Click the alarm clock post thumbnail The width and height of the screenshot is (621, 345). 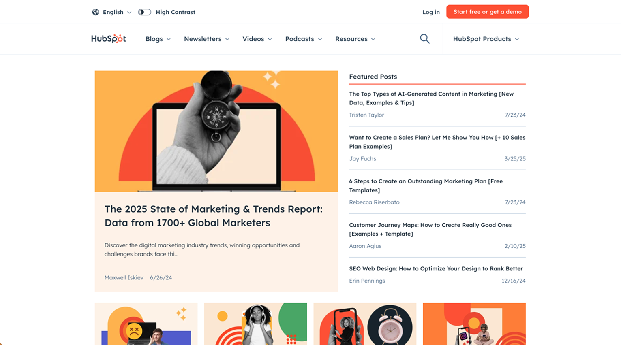click(365, 324)
